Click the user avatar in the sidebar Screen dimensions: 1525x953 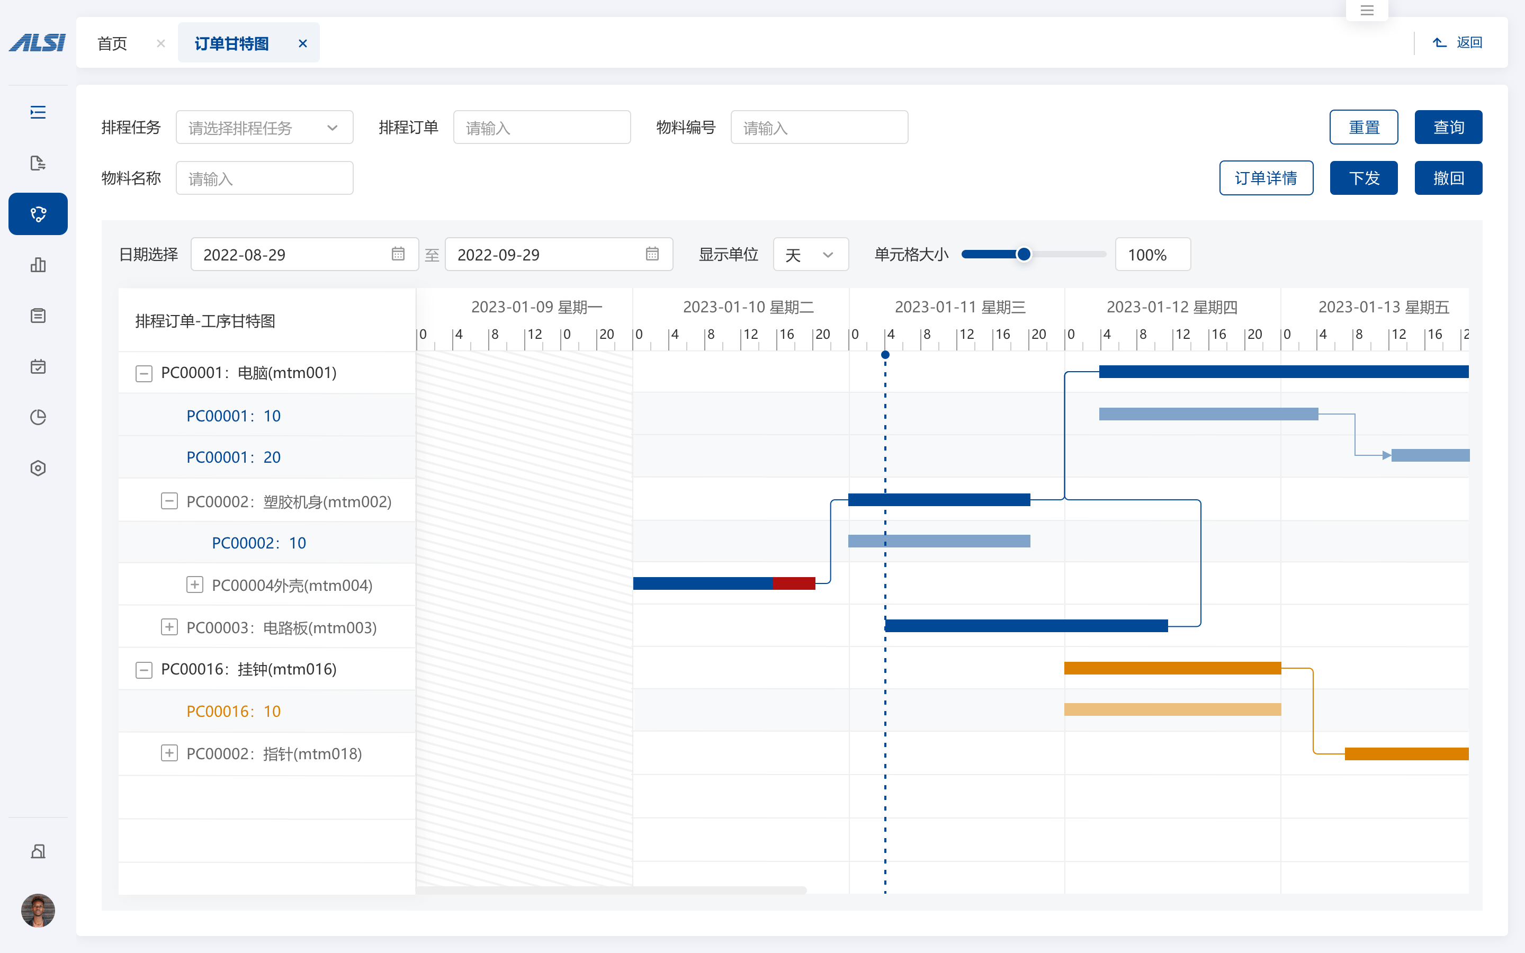[38, 910]
